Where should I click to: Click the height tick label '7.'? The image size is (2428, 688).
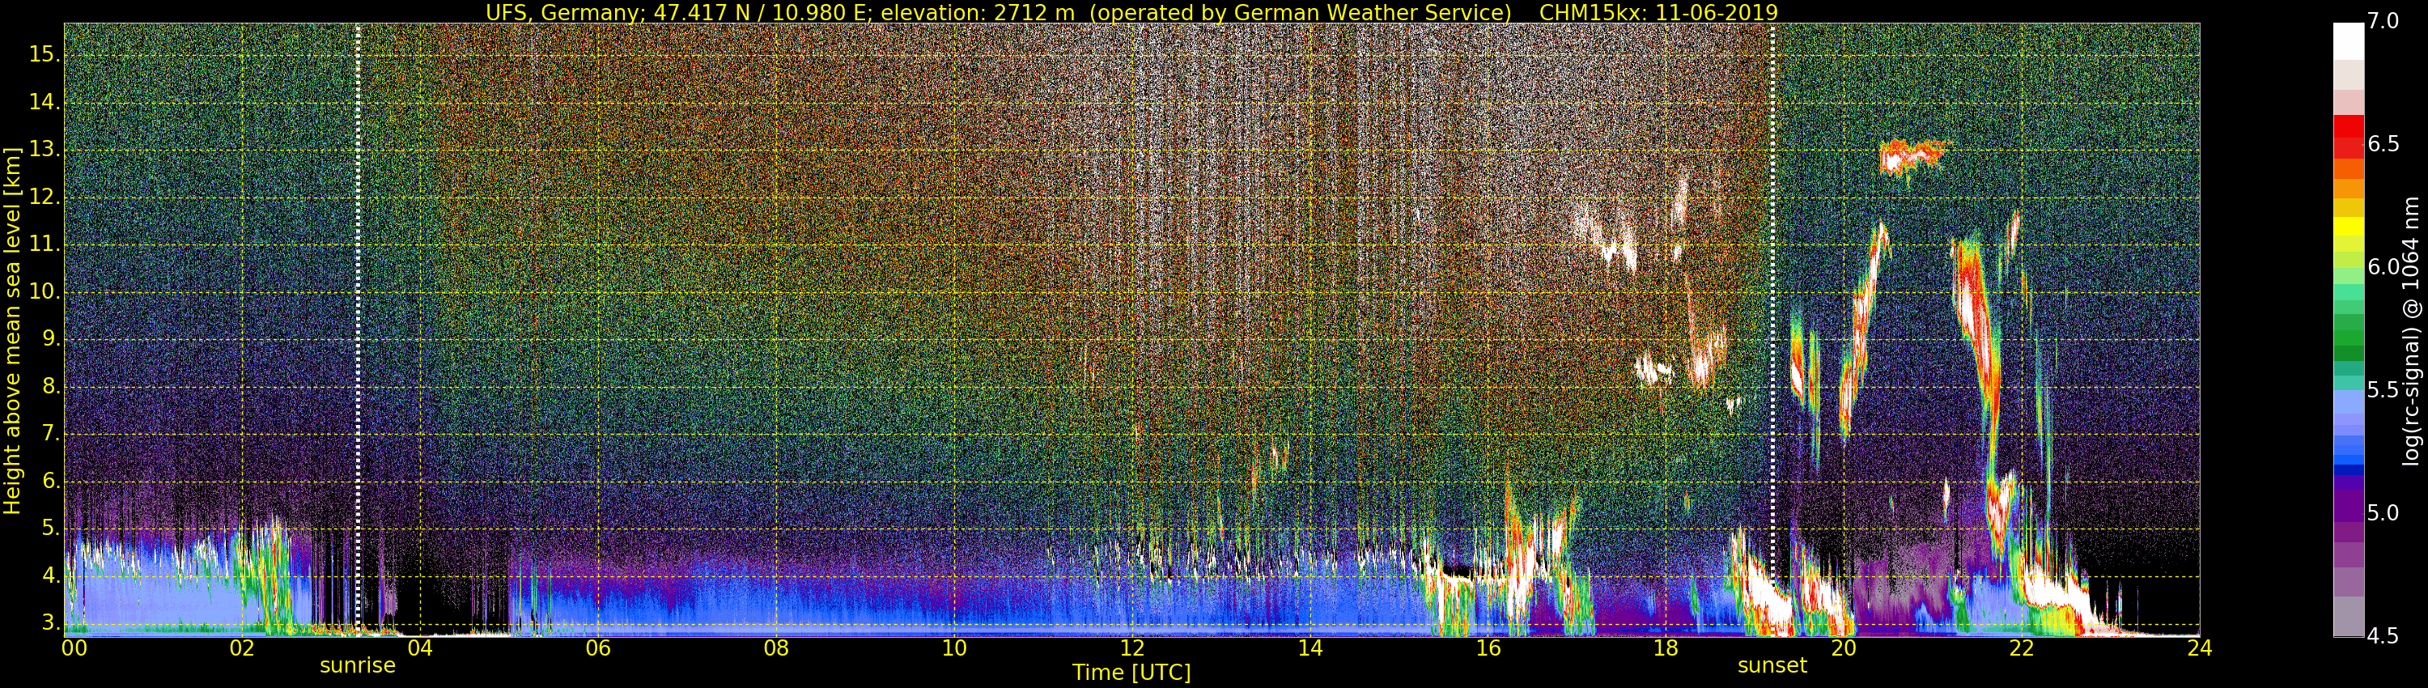[50, 434]
